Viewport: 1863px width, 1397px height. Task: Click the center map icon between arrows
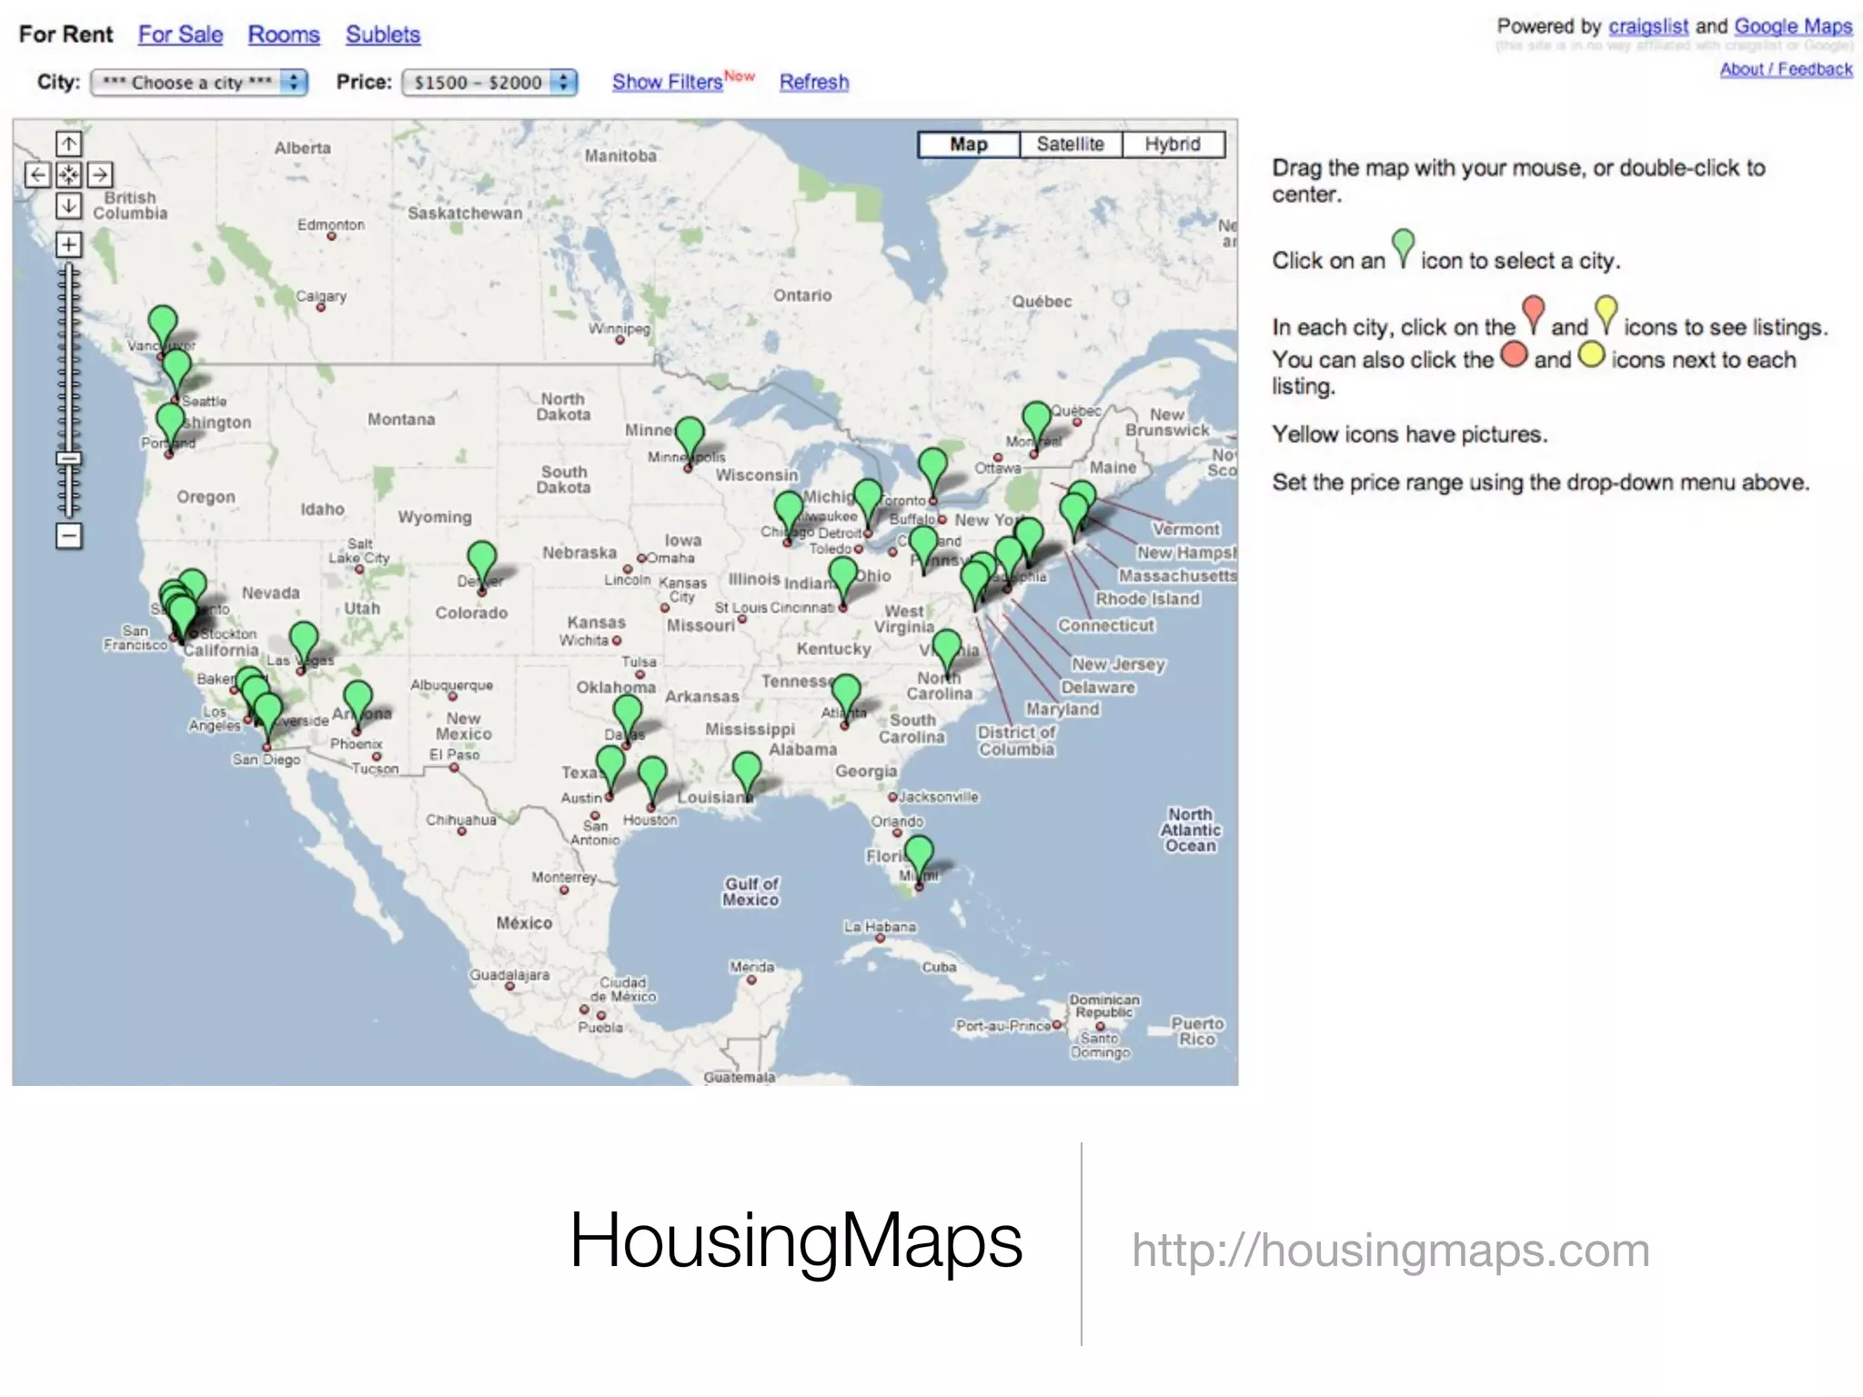68,175
